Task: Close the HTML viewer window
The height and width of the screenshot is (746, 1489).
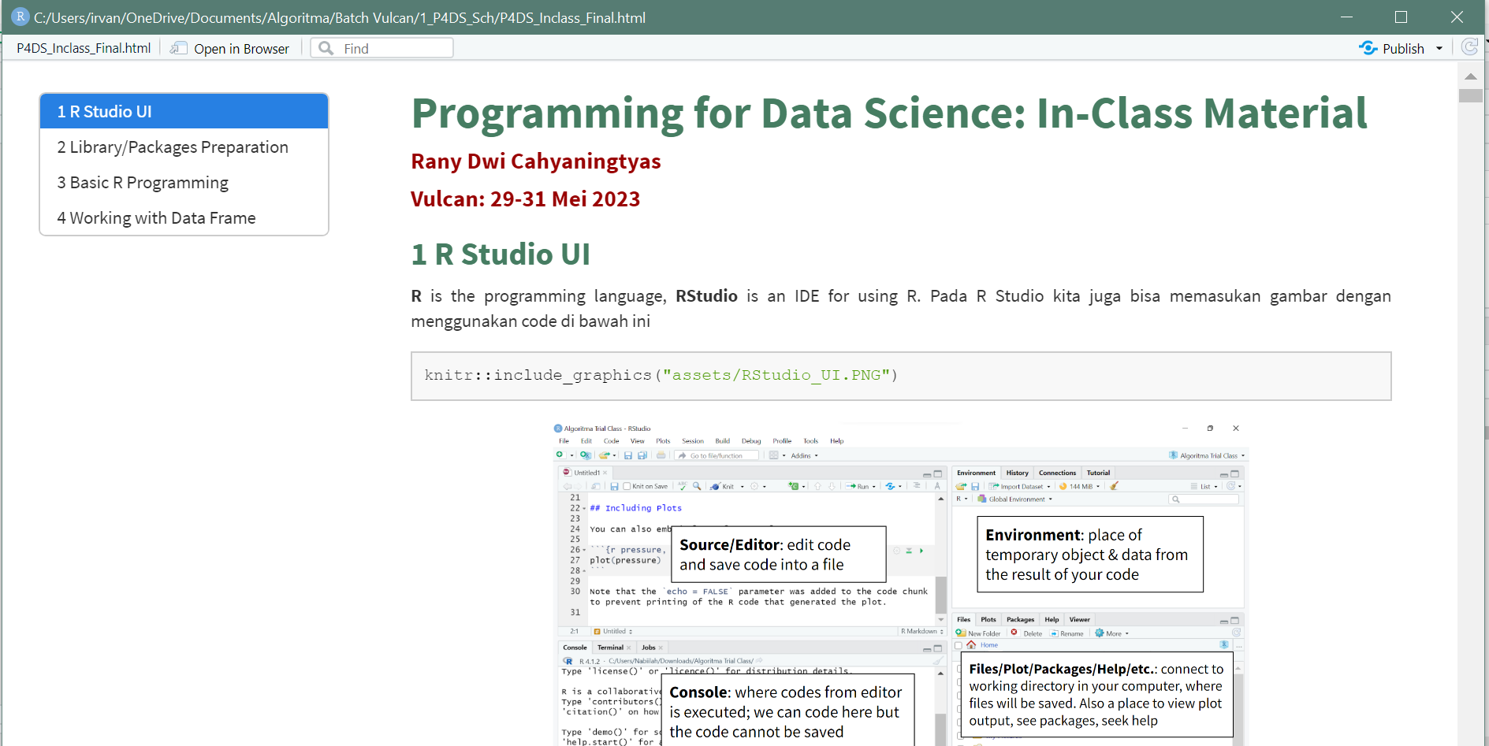Action: (1457, 17)
